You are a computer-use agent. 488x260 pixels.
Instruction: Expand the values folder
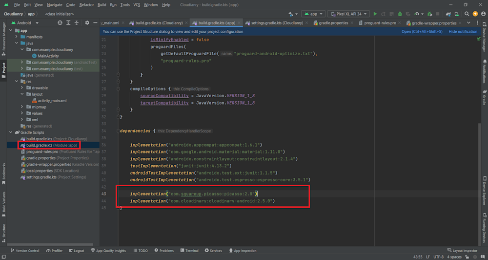(22, 113)
